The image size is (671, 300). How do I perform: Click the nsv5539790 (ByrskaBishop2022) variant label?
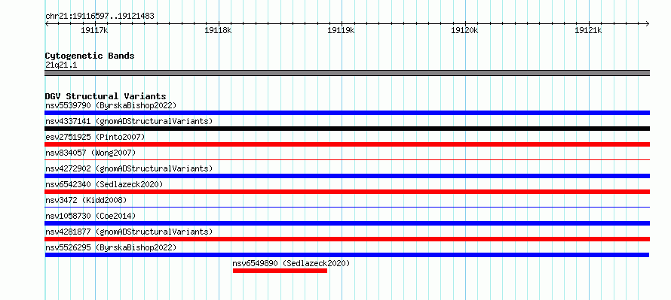coord(111,105)
